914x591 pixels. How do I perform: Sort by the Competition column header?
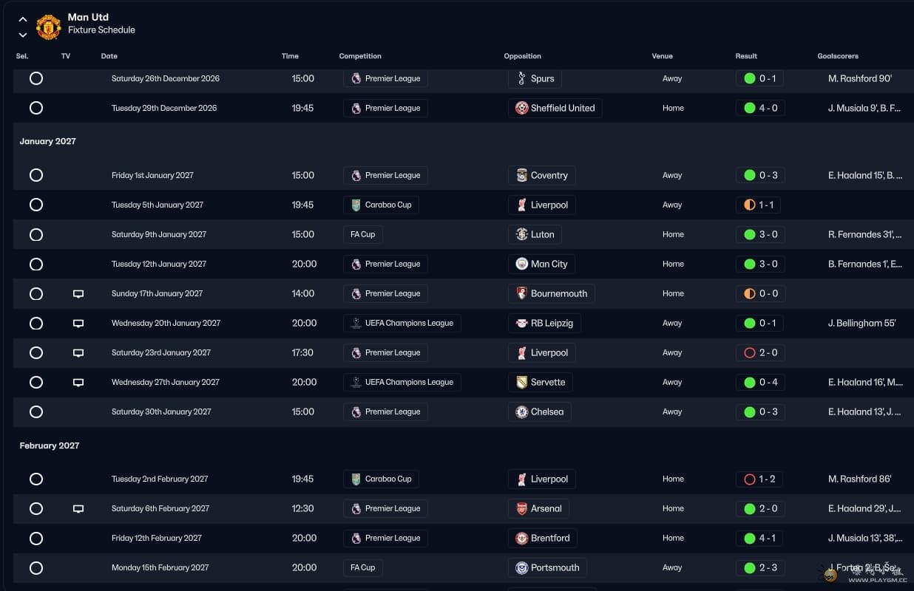tap(360, 56)
